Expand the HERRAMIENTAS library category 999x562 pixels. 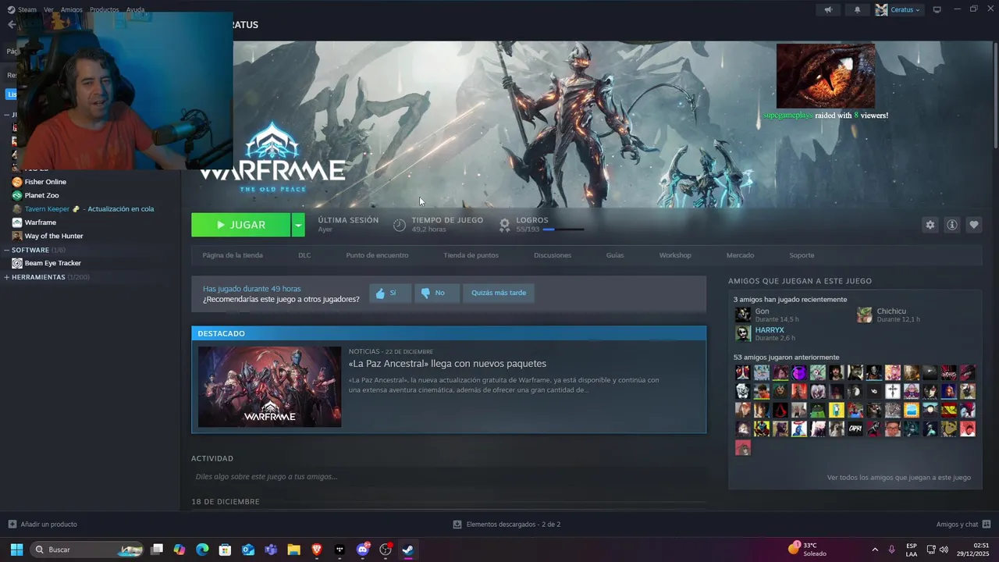pyautogui.click(x=7, y=277)
